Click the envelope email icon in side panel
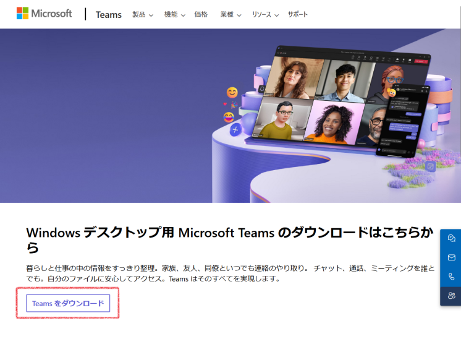 [x=451, y=257]
